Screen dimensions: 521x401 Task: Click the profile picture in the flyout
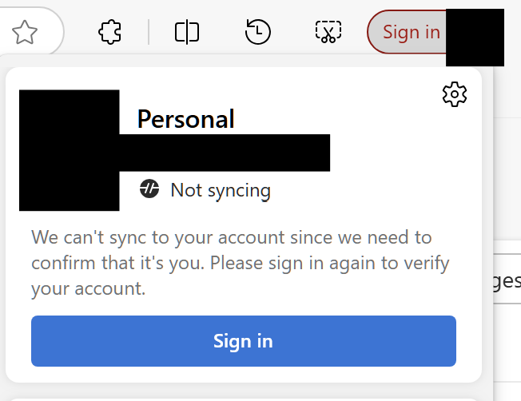click(x=69, y=150)
